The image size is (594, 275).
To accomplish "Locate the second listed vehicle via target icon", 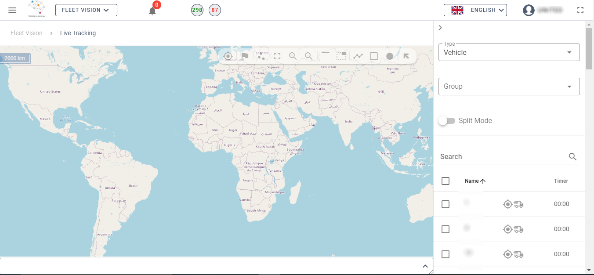I will tap(507, 229).
